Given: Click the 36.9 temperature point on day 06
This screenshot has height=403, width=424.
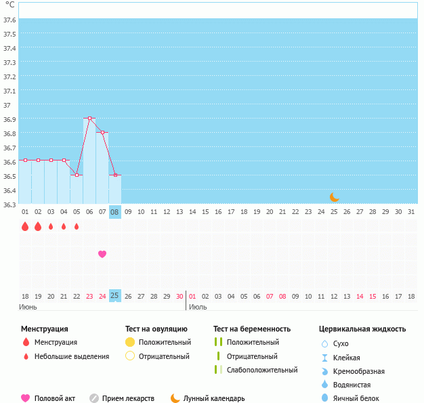Looking at the screenshot, I should pyautogui.click(x=89, y=119).
